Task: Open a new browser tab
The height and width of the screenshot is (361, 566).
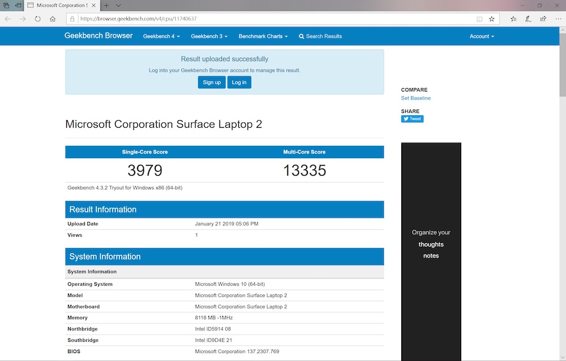Action: tap(106, 5)
